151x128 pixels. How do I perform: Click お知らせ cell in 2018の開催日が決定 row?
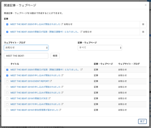(x=122, y=98)
